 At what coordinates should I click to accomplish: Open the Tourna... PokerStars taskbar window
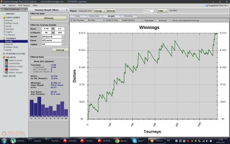point(88,141)
